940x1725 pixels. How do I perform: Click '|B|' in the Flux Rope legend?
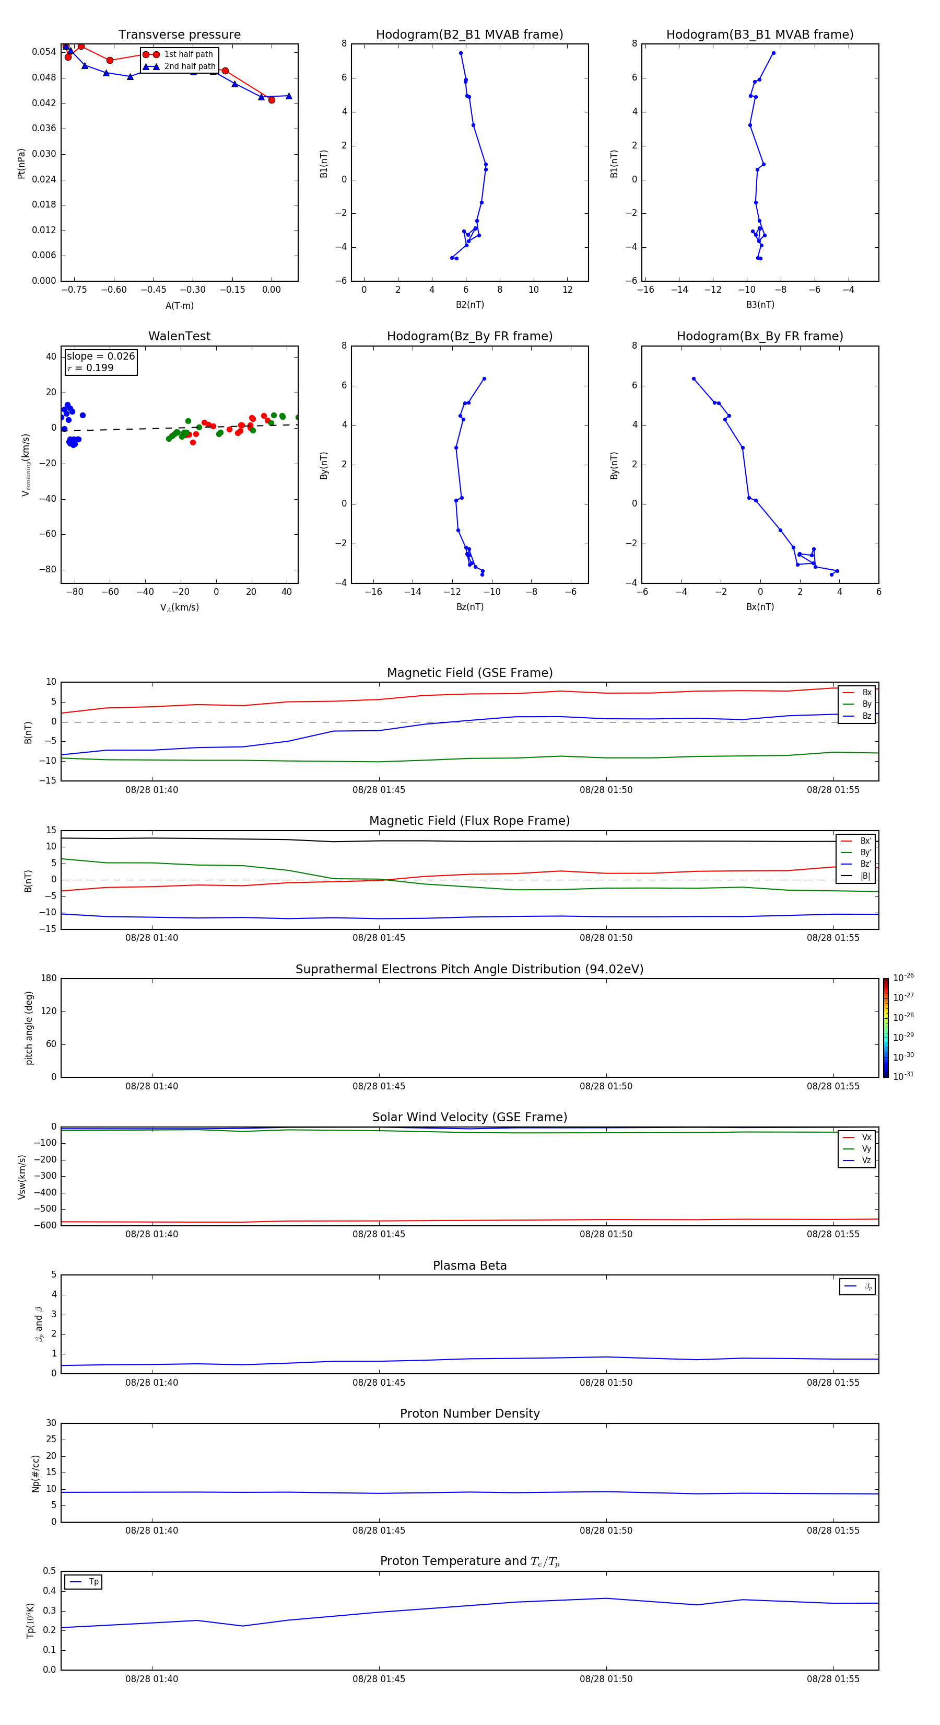pos(865,876)
